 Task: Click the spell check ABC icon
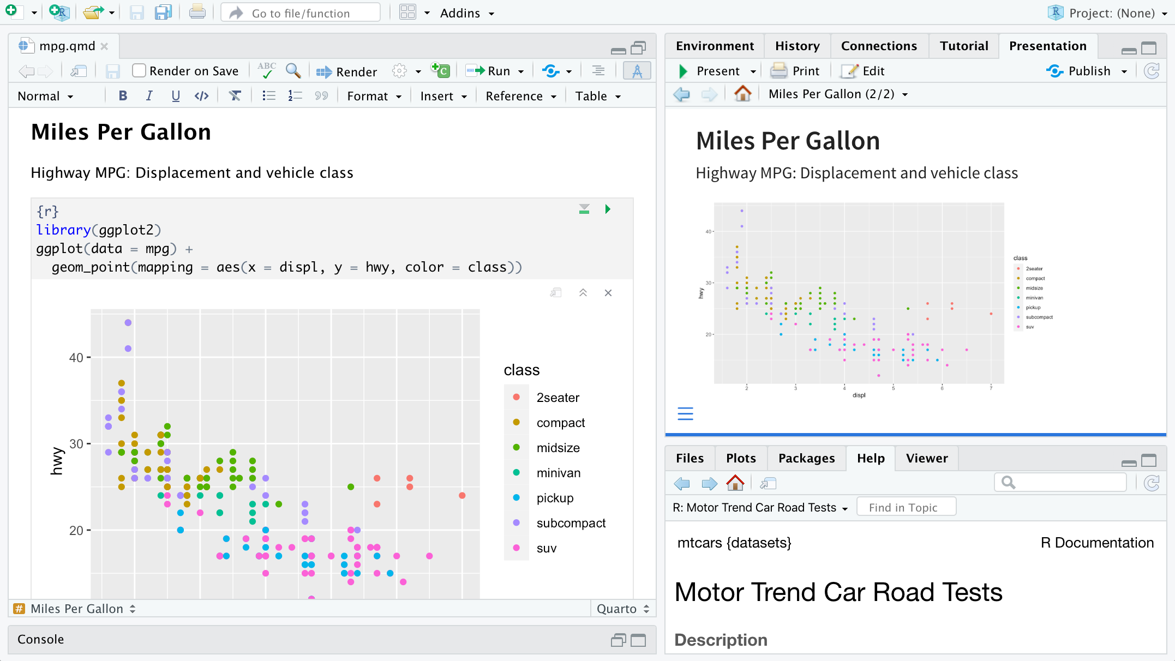click(x=267, y=71)
